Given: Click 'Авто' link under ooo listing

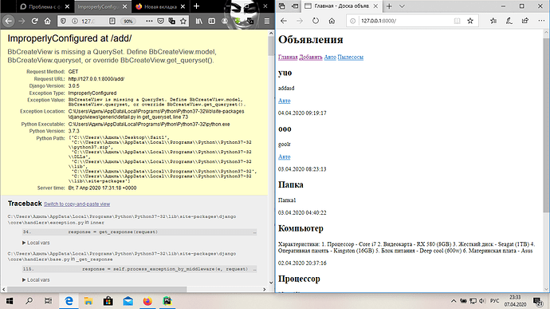Looking at the screenshot, I should pos(284,156).
